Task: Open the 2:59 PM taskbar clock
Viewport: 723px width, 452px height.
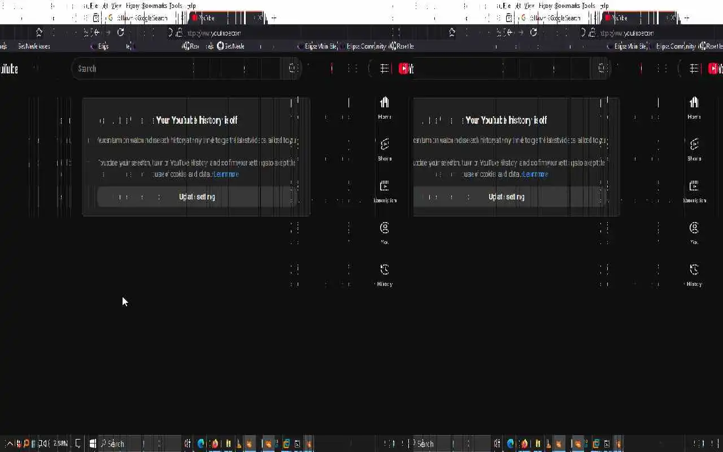Action: pyautogui.click(x=60, y=444)
